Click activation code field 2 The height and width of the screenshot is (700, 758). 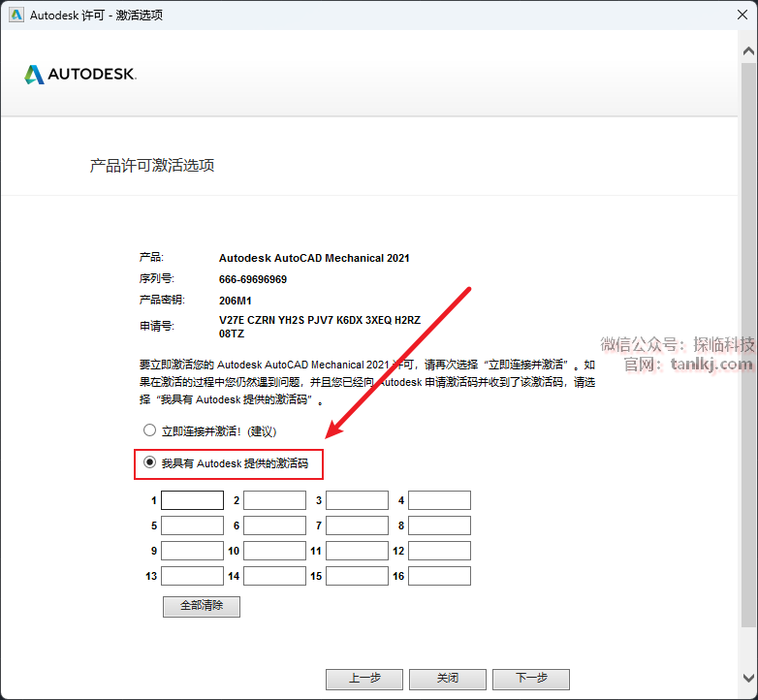pos(274,500)
